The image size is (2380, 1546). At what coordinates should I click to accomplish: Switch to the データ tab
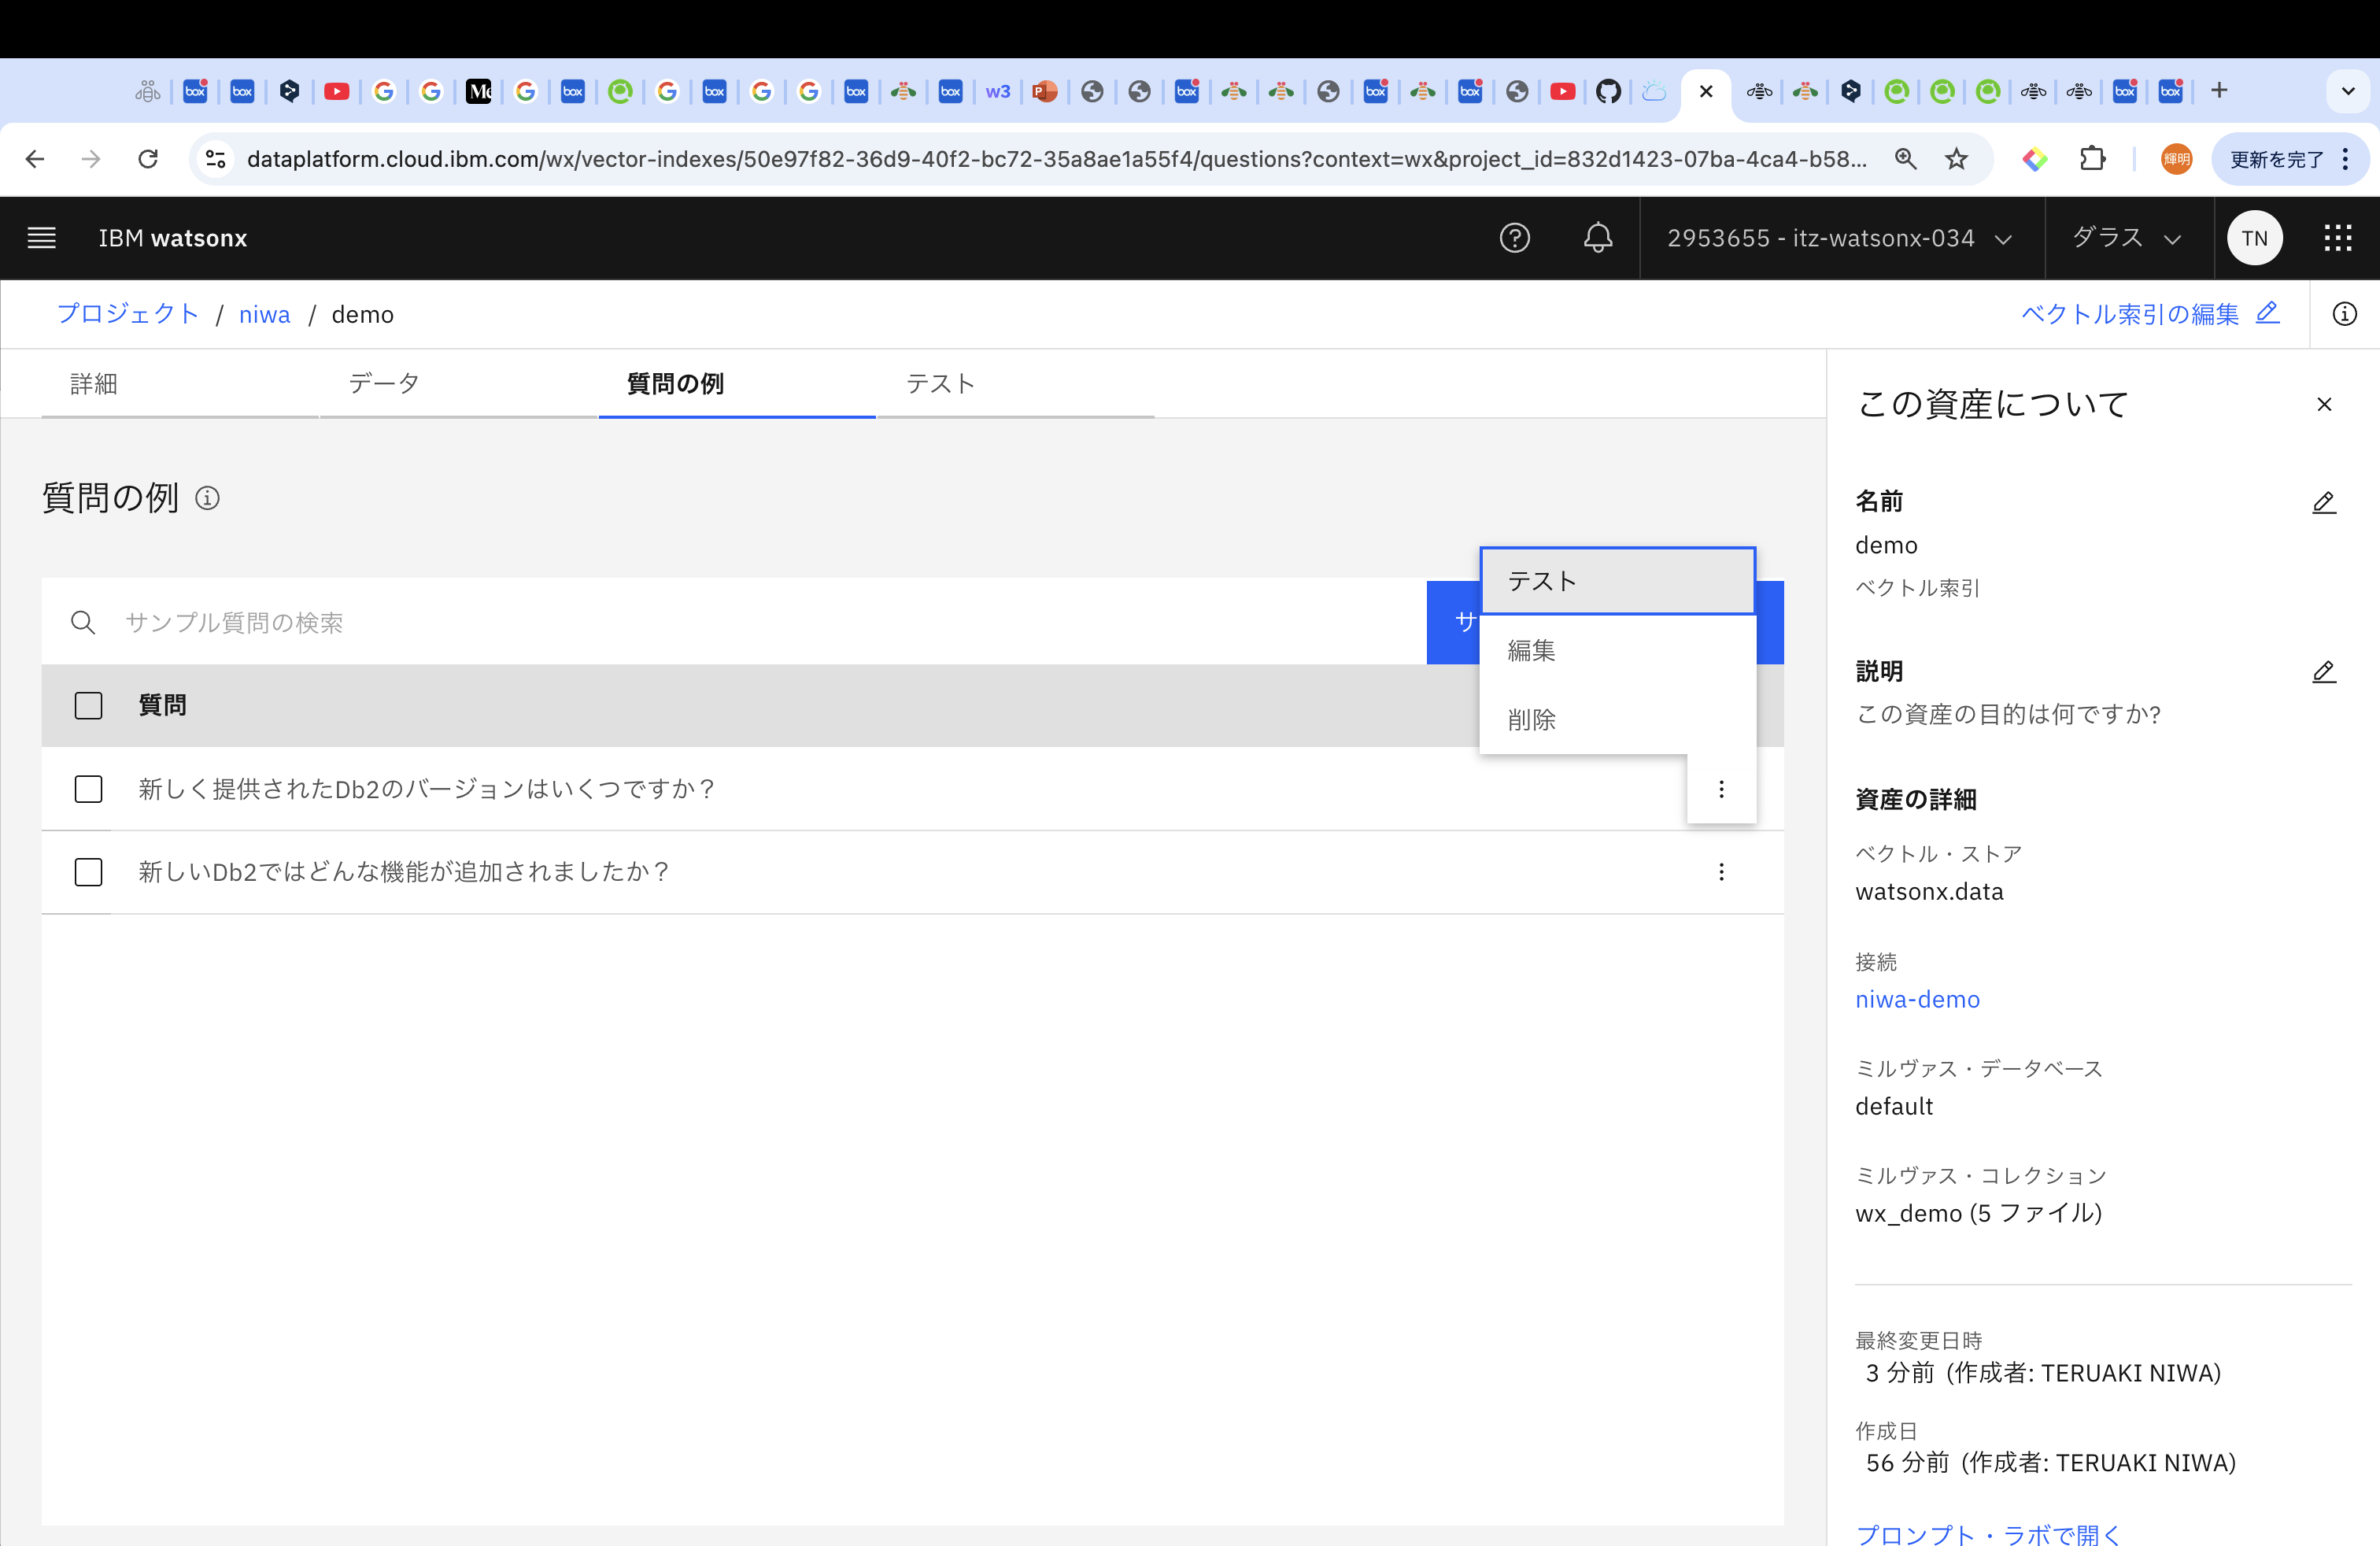coord(384,384)
